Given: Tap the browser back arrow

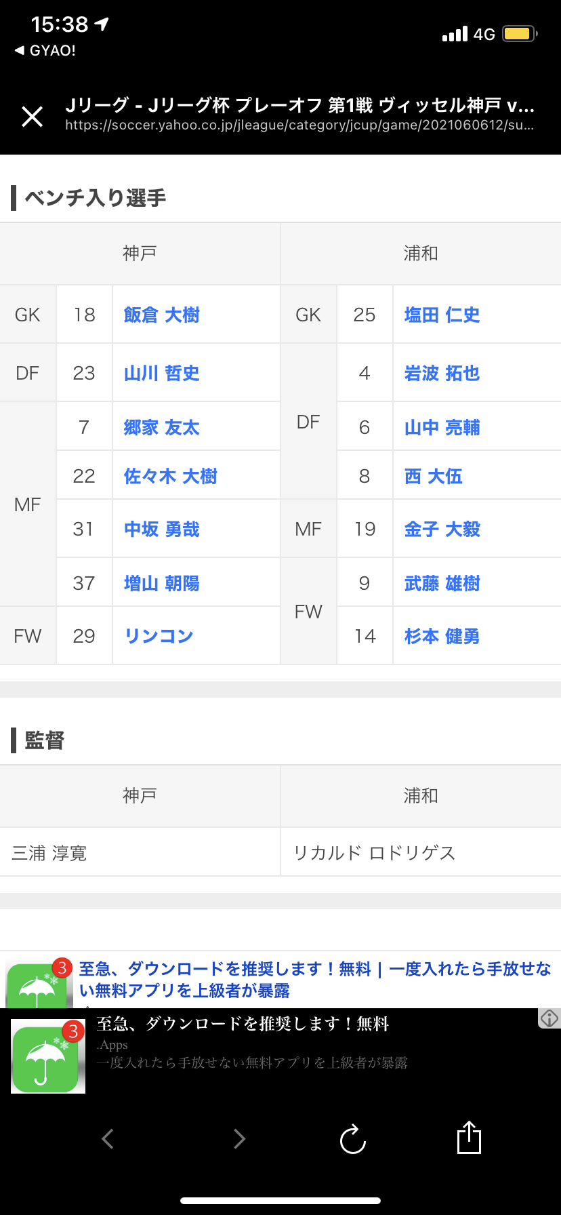Looking at the screenshot, I should 107,1138.
